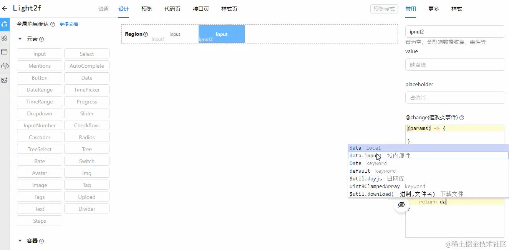The width and height of the screenshot is (509, 250).
Task: Add a TimePicker element
Action: 87,90
